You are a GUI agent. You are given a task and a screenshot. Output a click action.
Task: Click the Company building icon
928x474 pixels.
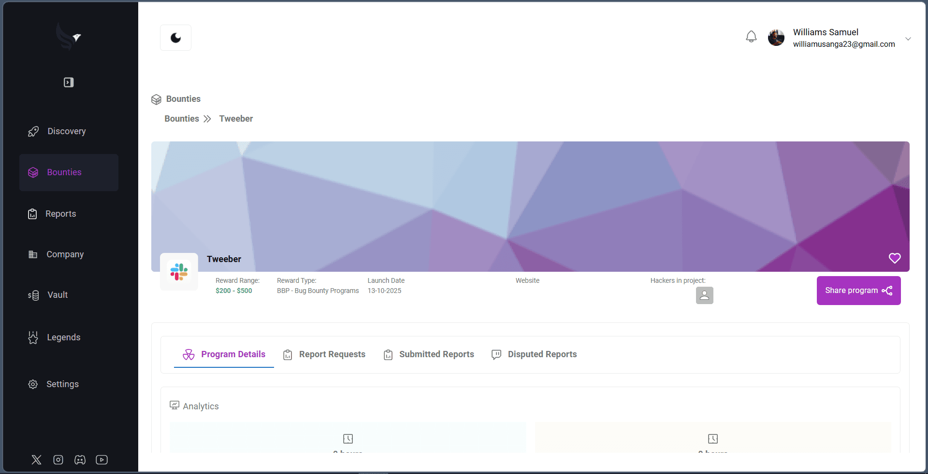(33, 254)
